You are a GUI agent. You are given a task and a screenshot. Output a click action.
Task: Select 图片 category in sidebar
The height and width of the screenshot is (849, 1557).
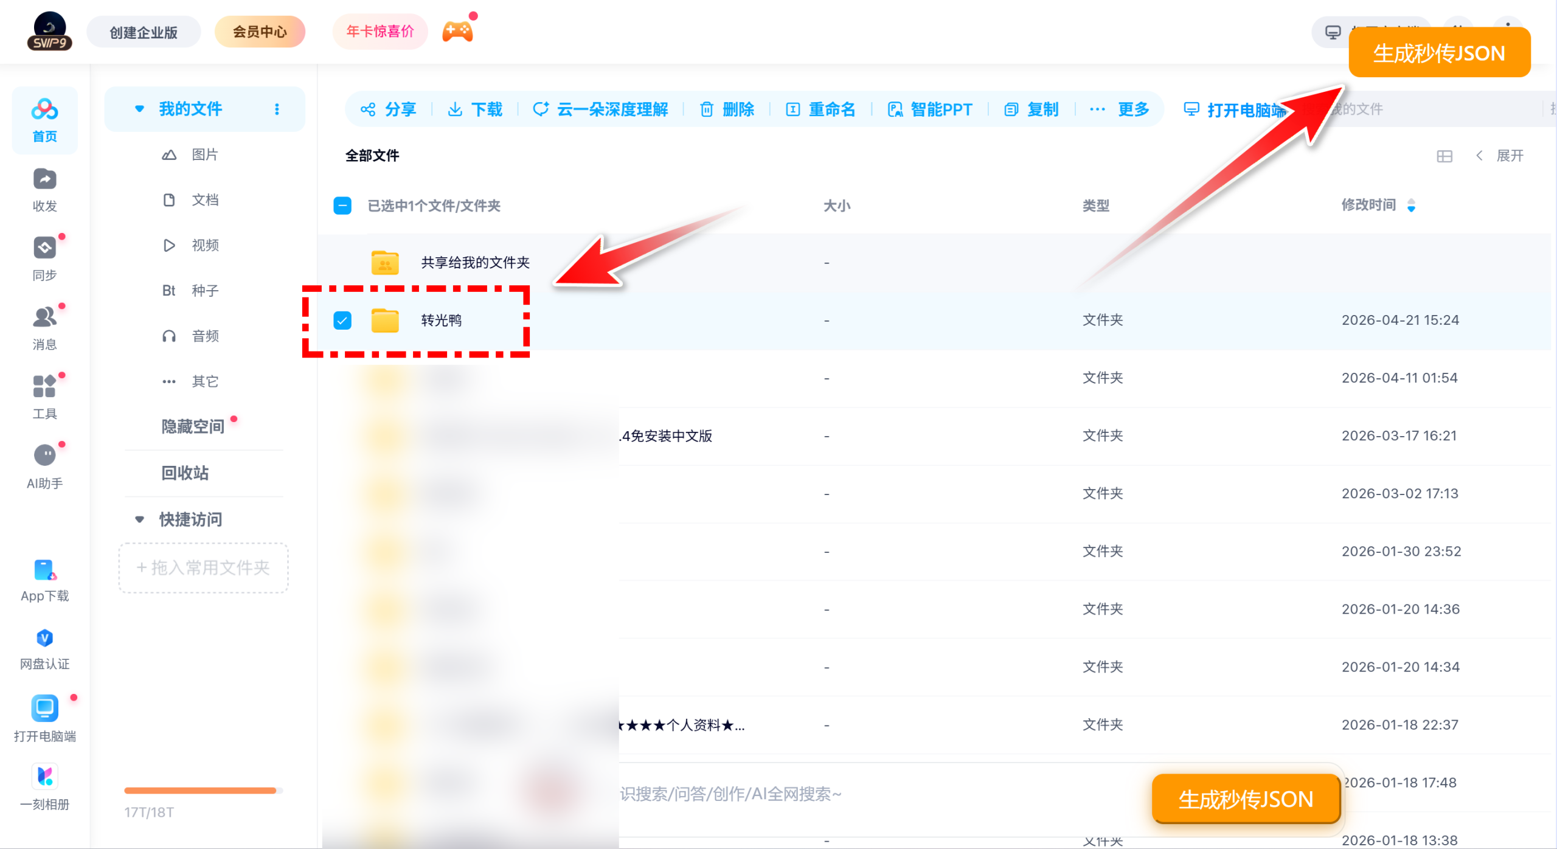[204, 154]
